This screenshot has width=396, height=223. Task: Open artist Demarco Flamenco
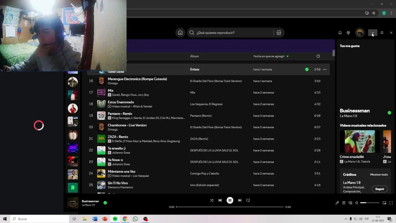pos(120,187)
